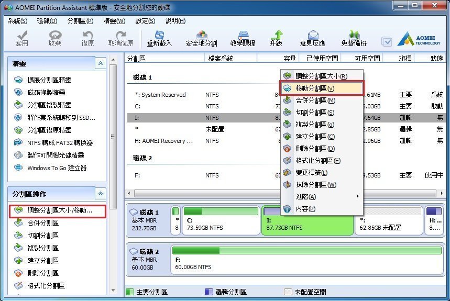
Task: Open the 意見反應 (Feedback) toolbar icon
Action: pos(313,38)
